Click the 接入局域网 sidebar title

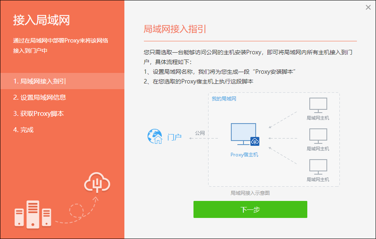41,20
